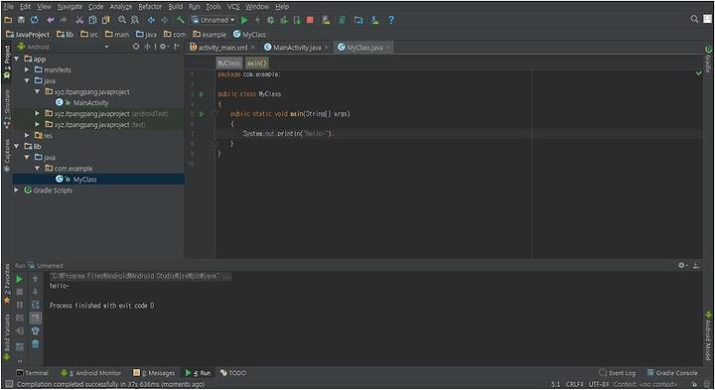The width and height of the screenshot is (715, 390).
Task: Collapse the lib module node
Action: pyautogui.click(x=17, y=146)
